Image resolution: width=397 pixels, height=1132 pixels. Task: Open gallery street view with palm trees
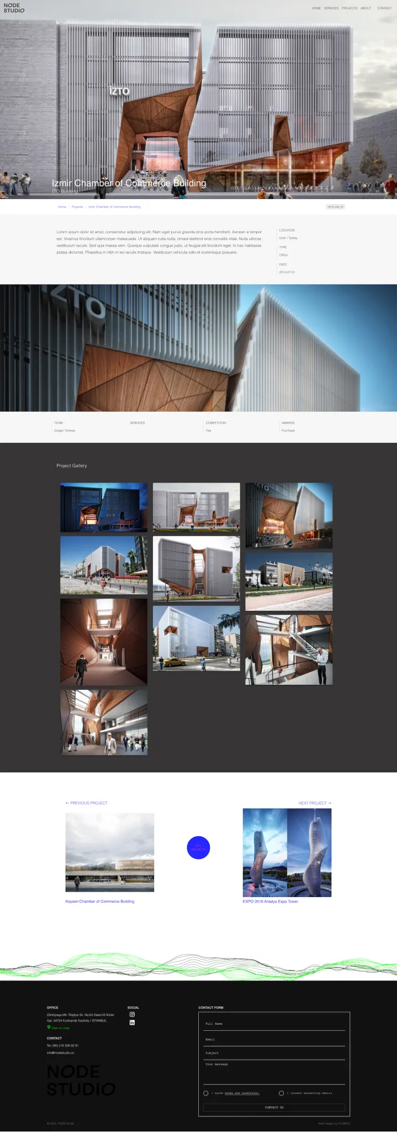pos(104,565)
